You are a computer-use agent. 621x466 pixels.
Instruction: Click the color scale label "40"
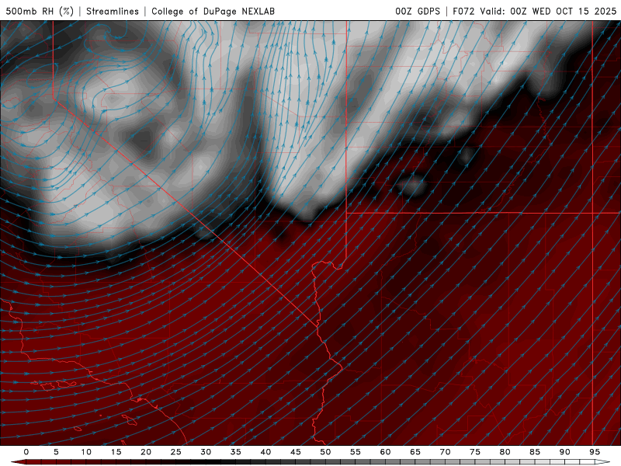tap(265, 452)
